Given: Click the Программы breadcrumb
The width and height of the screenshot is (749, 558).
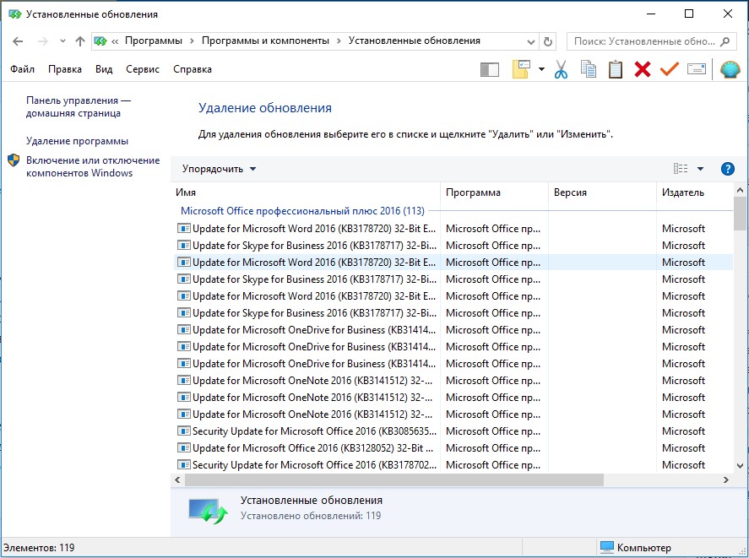Looking at the screenshot, I should [154, 41].
